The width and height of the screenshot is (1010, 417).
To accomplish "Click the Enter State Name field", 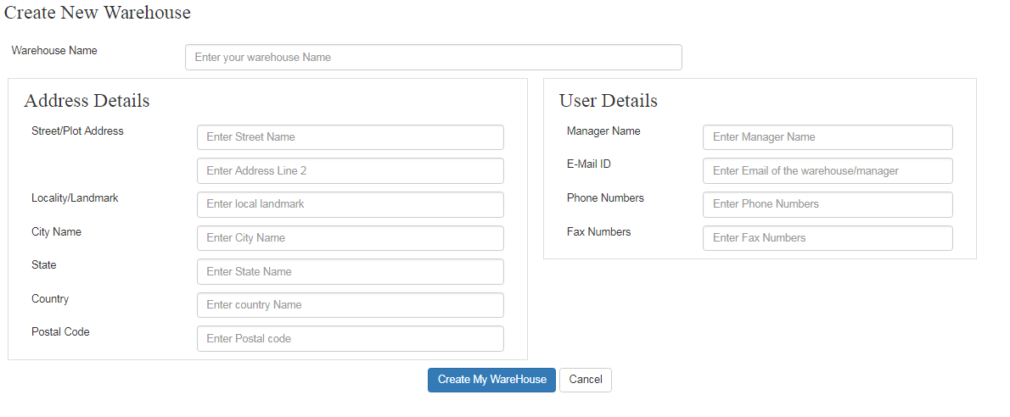I will pos(350,271).
